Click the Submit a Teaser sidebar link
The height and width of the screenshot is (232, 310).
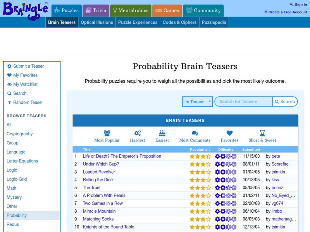(28, 66)
